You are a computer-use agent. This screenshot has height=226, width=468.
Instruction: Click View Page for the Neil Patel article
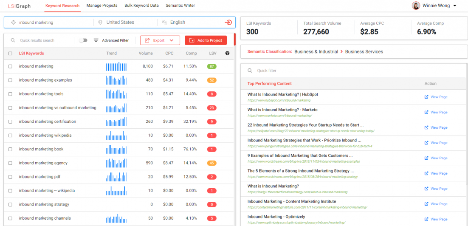tap(436, 127)
